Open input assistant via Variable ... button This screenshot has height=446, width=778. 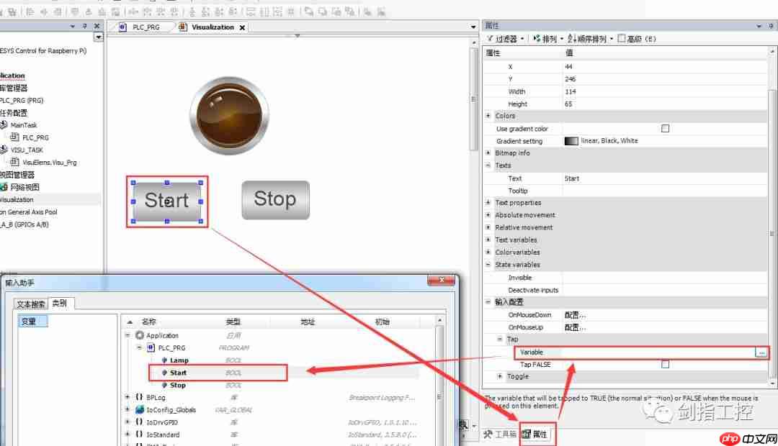point(761,352)
